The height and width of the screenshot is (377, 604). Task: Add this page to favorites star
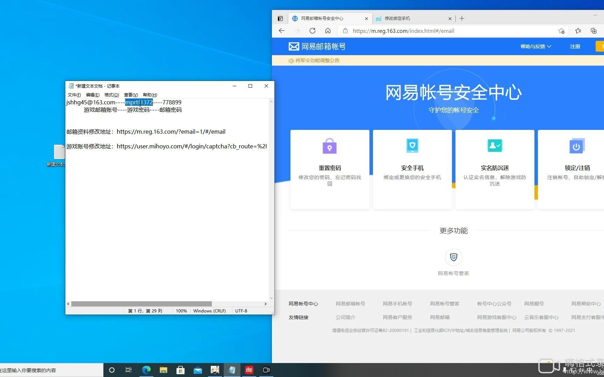pos(561,31)
